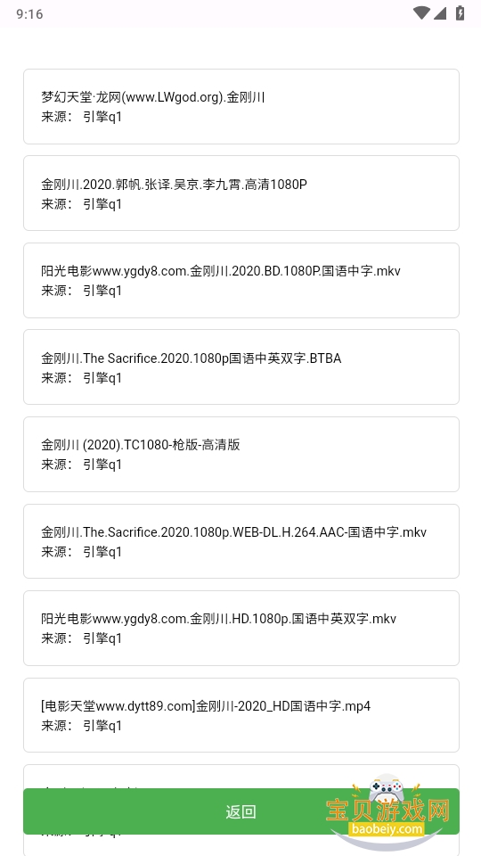
Task: Tap the 9:16 clock in status bar
Action: pos(29,13)
